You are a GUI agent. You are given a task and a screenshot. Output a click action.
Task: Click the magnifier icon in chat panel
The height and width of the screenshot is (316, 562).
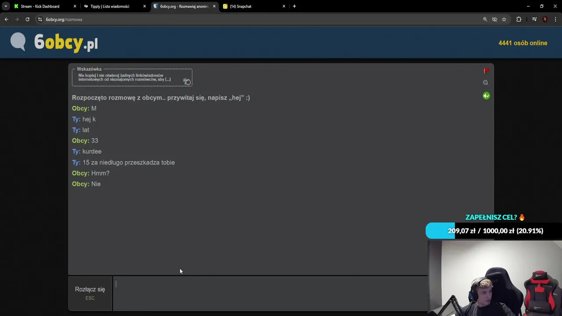pos(486,83)
